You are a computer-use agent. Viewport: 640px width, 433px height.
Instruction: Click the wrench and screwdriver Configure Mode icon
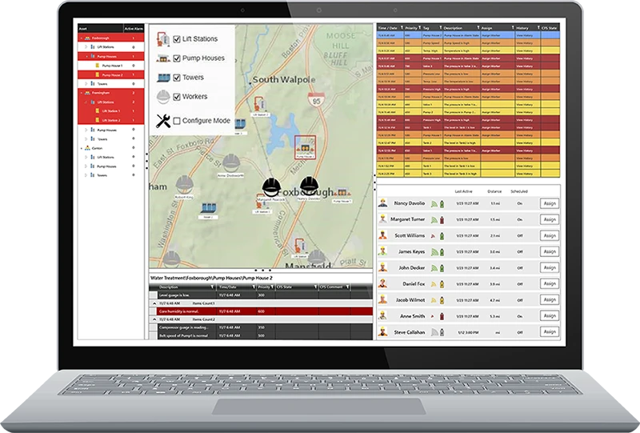click(163, 121)
